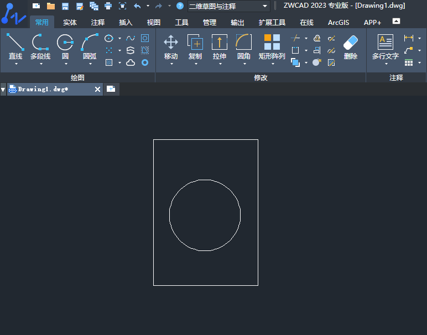
Task: Select the 直线 line tool
Action: pos(15,46)
